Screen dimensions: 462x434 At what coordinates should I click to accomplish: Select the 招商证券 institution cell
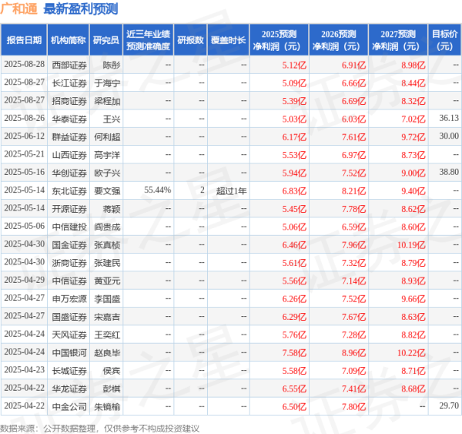(x=69, y=101)
